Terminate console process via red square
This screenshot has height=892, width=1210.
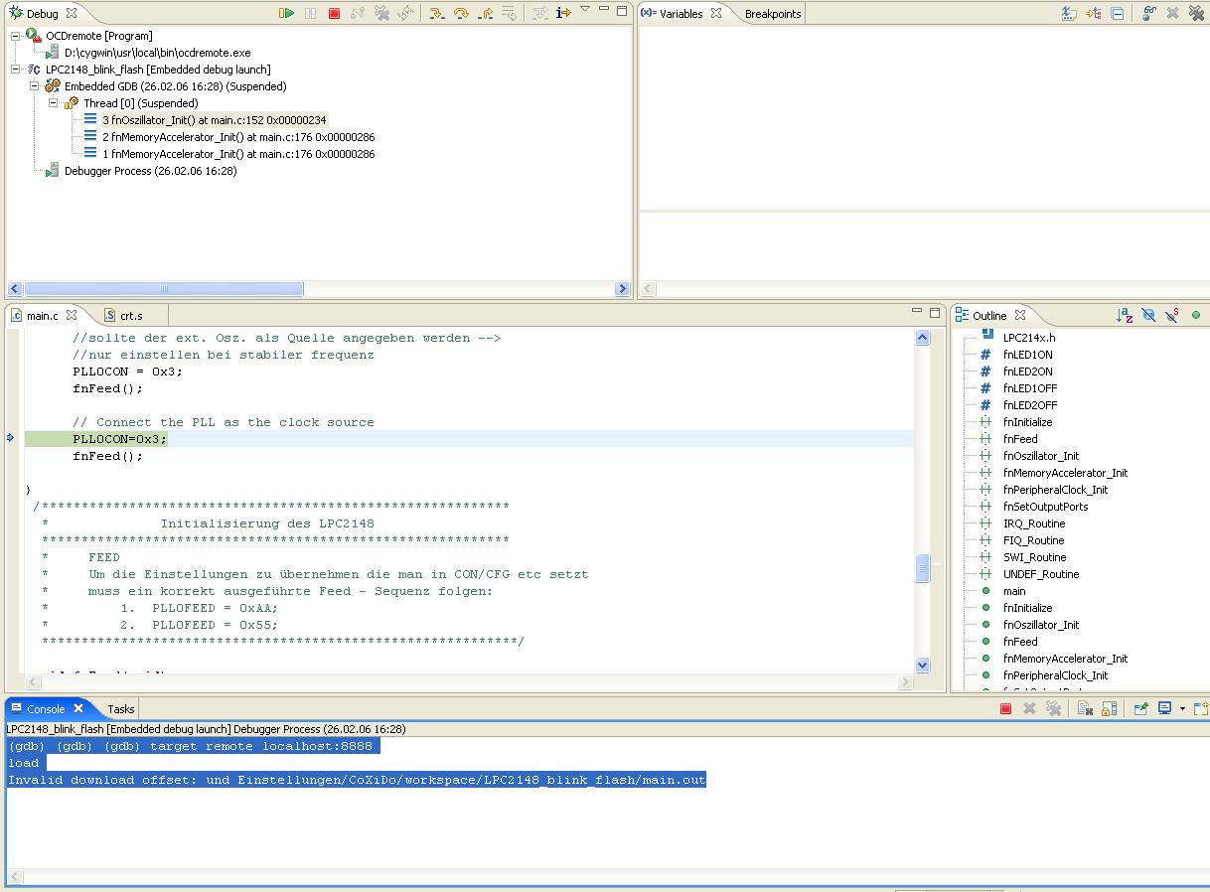[1005, 708]
